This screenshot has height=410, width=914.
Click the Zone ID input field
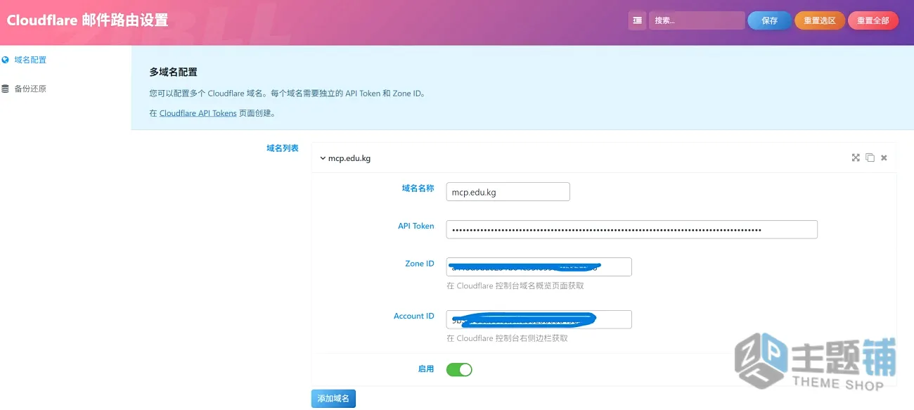tap(539, 267)
